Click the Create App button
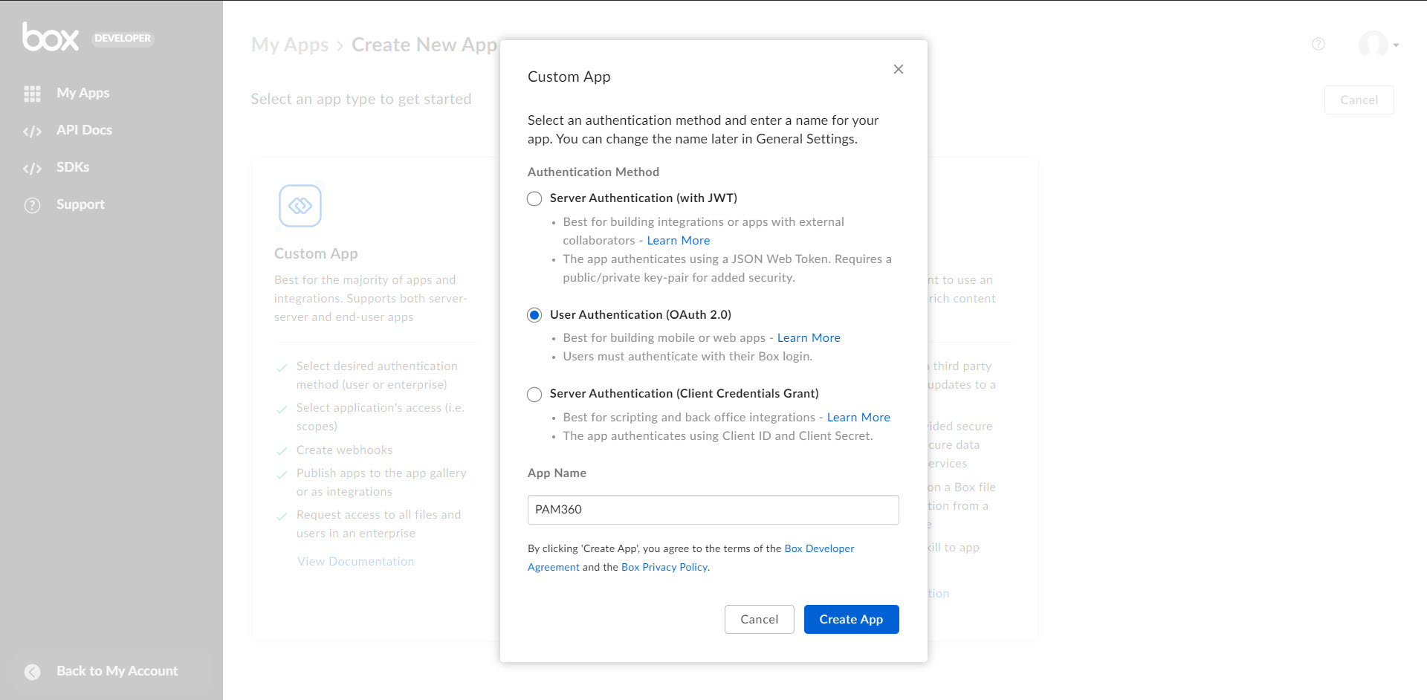The height and width of the screenshot is (700, 1427). click(851, 619)
